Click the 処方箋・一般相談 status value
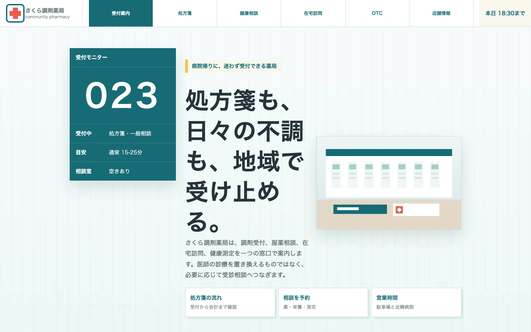This screenshot has width=531, height=332. (130, 133)
